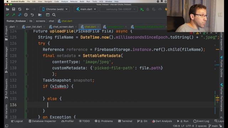Screen dimensions: 228x128
Task: Click the flutter_firebase breadcrumb
Action: coord(16,21)
